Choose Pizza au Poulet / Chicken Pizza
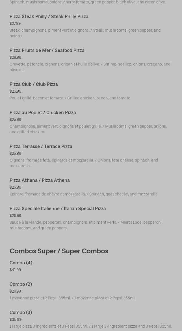Image resolution: width=182 pixels, height=331 pixels. click(x=43, y=113)
